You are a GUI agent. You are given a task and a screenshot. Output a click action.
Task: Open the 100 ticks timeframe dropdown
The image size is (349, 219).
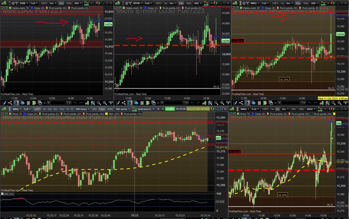tap(82, 109)
